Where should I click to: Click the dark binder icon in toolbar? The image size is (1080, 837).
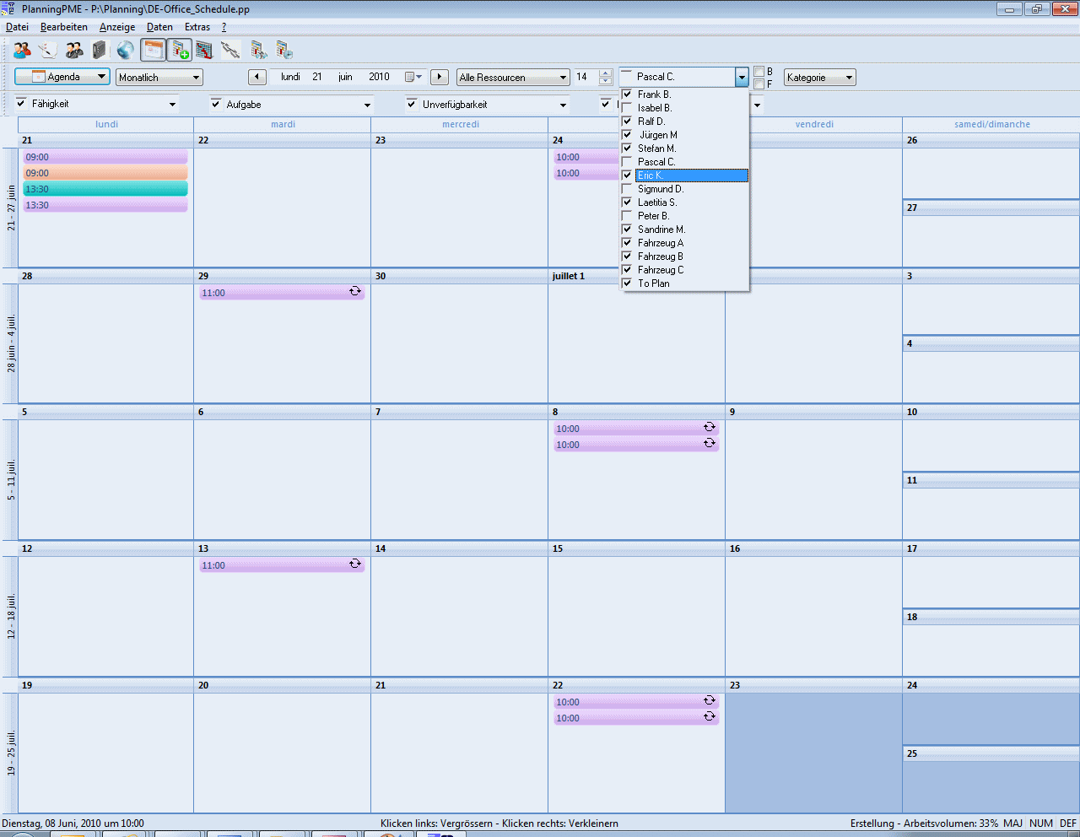pos(100,51)
